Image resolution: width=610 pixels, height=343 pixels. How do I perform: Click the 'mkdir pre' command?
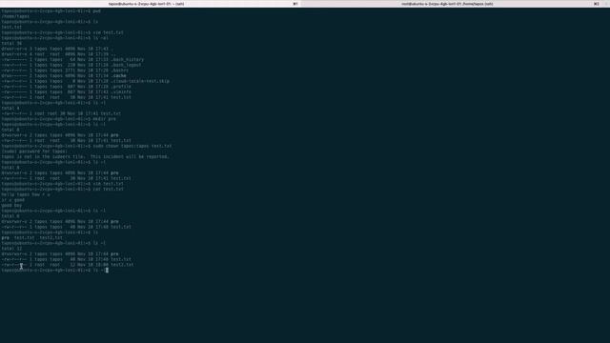pos(104,119)
